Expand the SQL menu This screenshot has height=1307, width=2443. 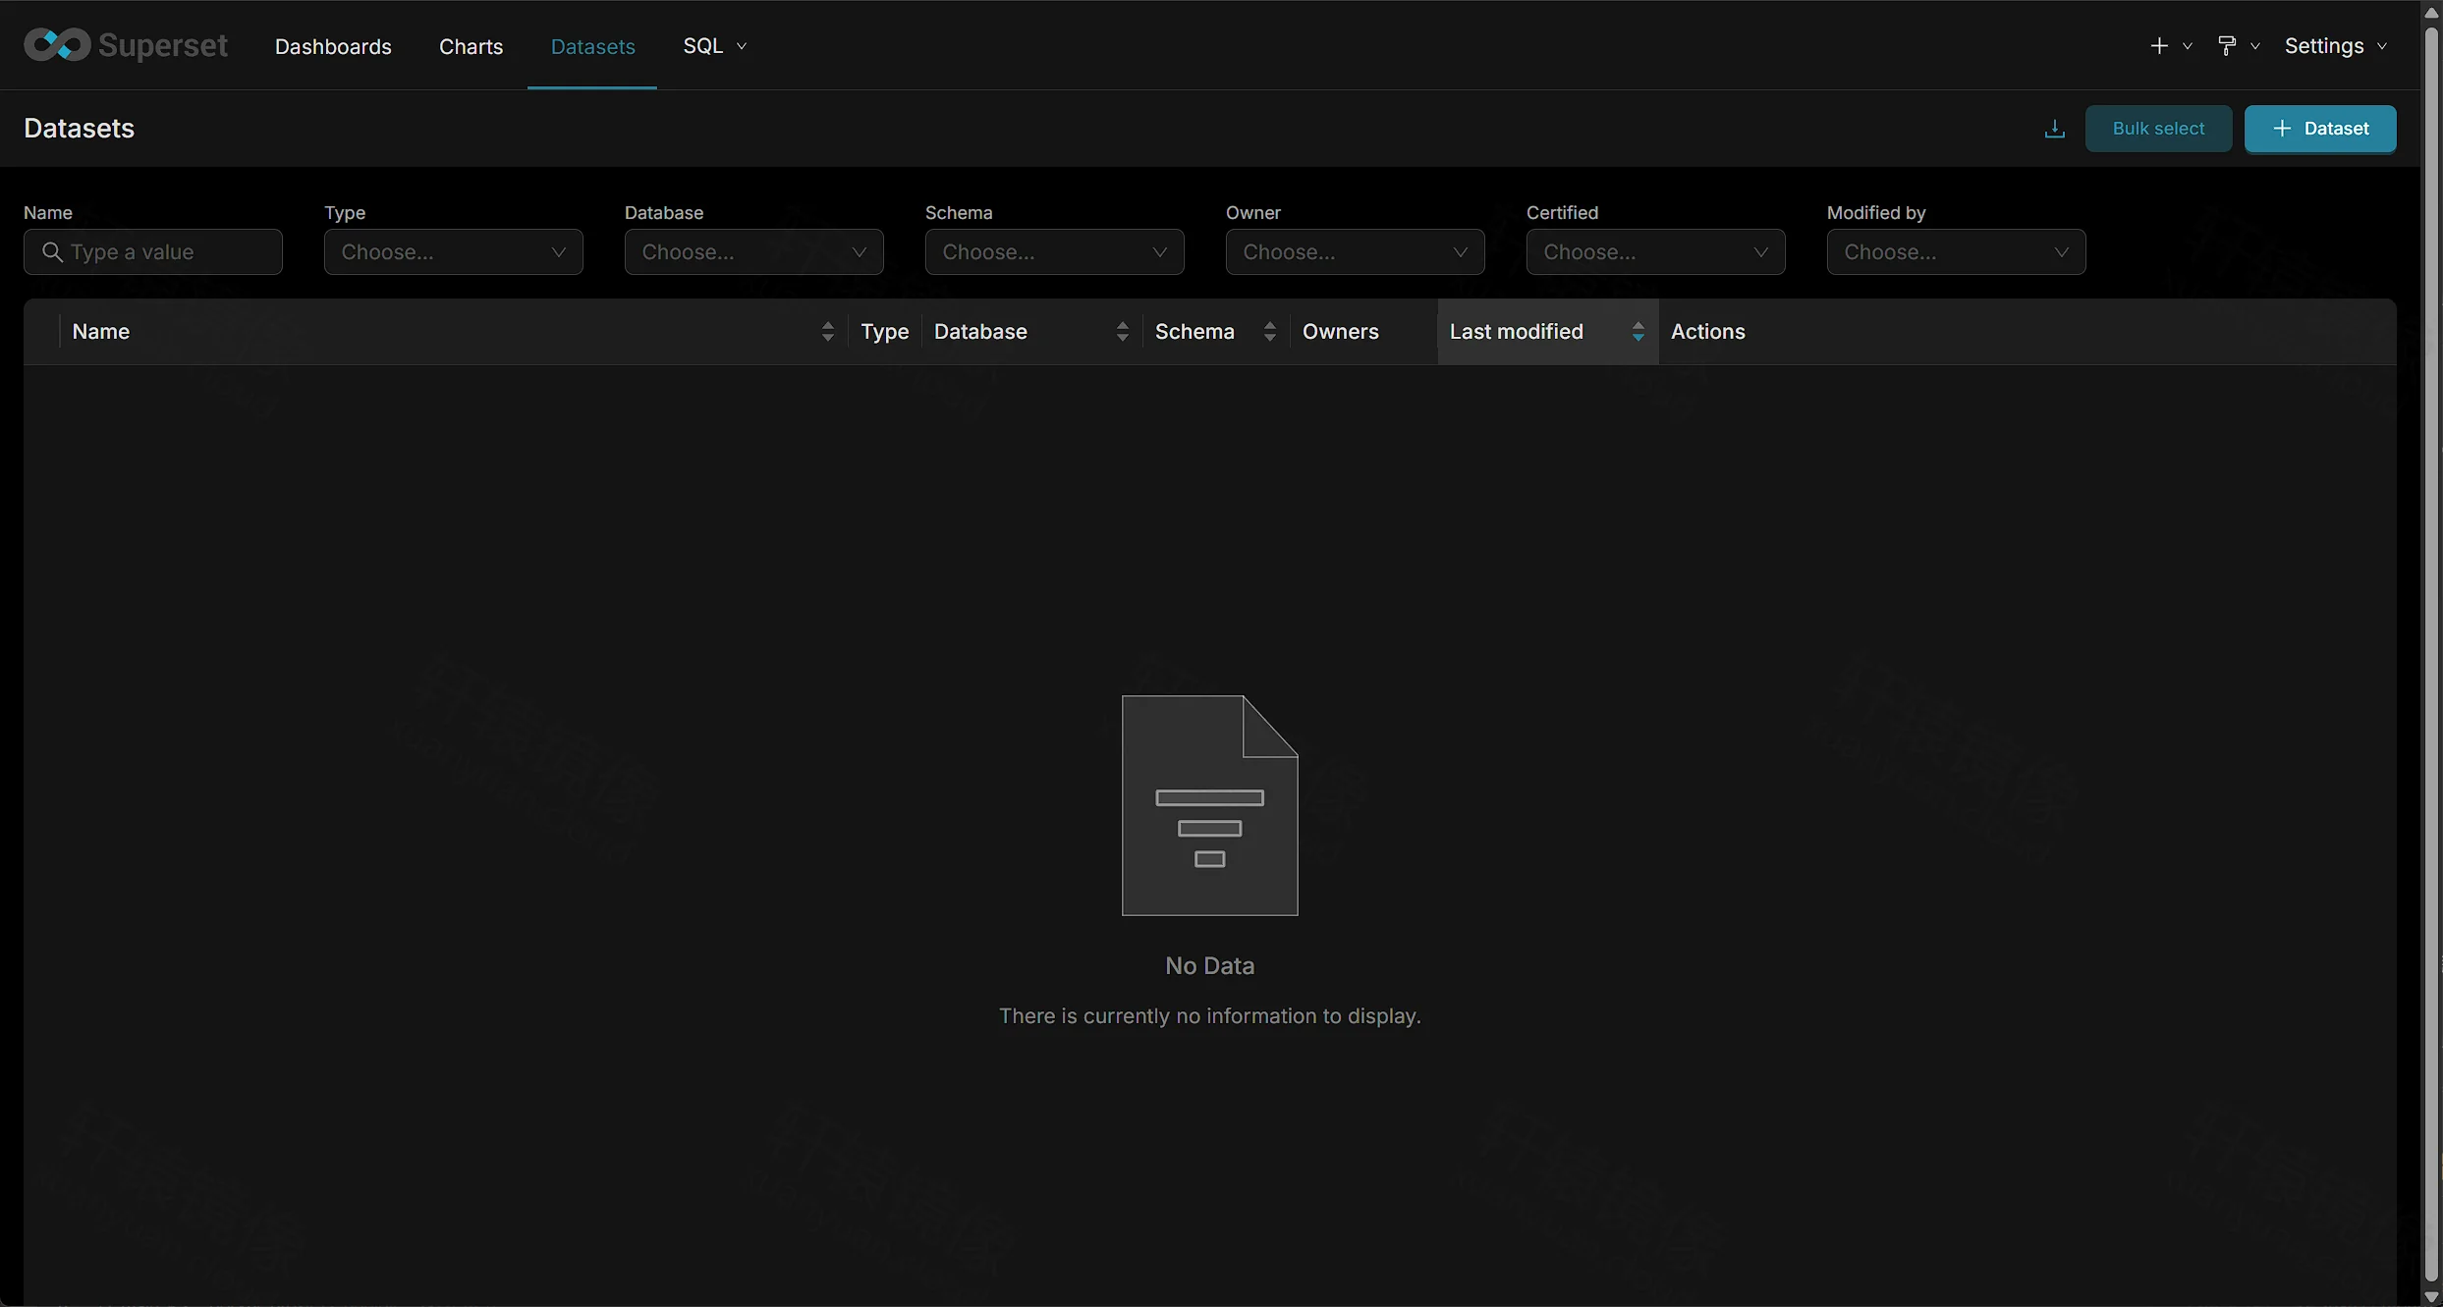click(715, 46)
